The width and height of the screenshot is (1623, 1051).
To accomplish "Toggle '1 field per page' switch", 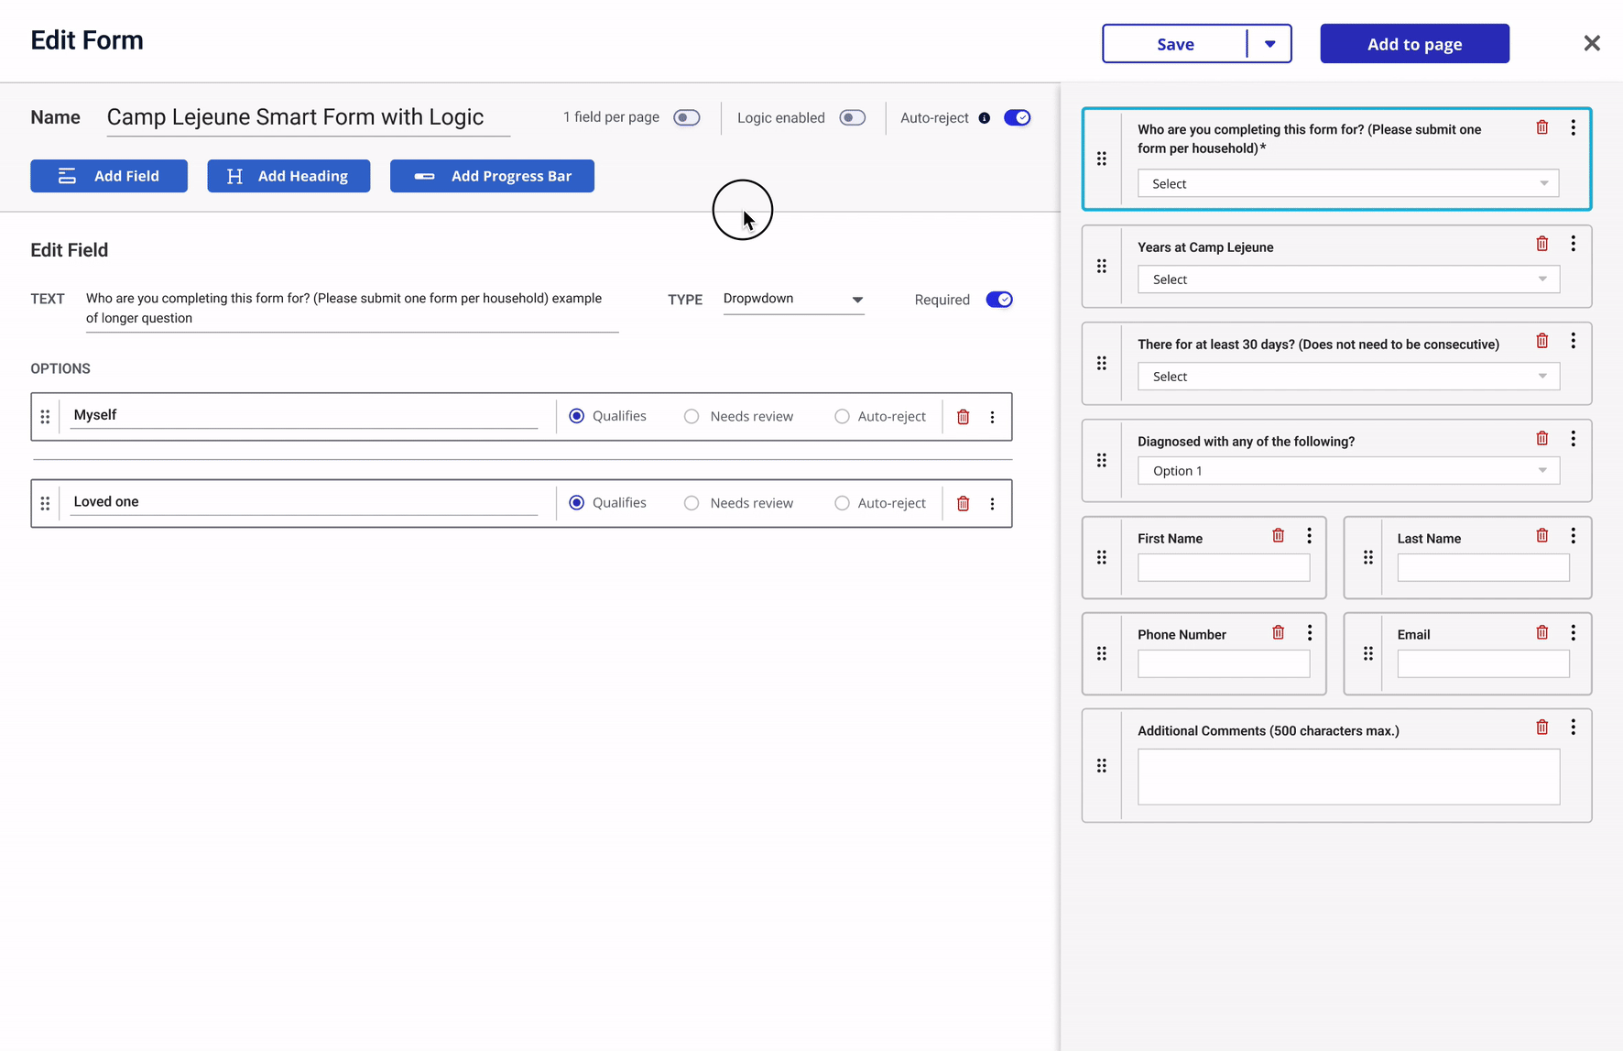I will point(687,118).
